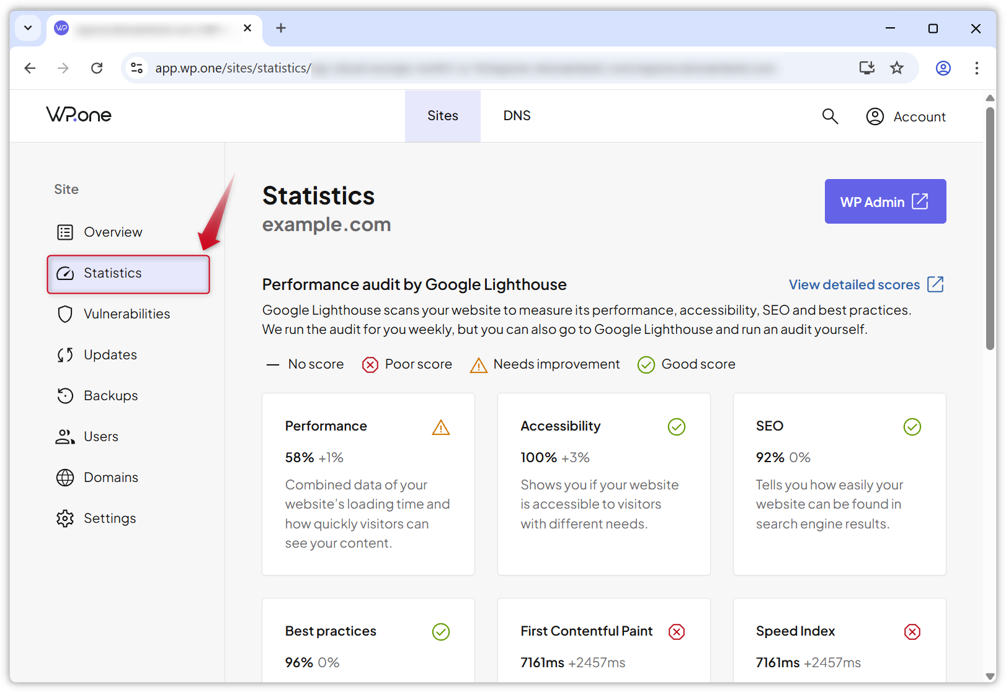Screen dimensions: 1006x692
Task: Select the Users people icon
Action: click(66, 436)
